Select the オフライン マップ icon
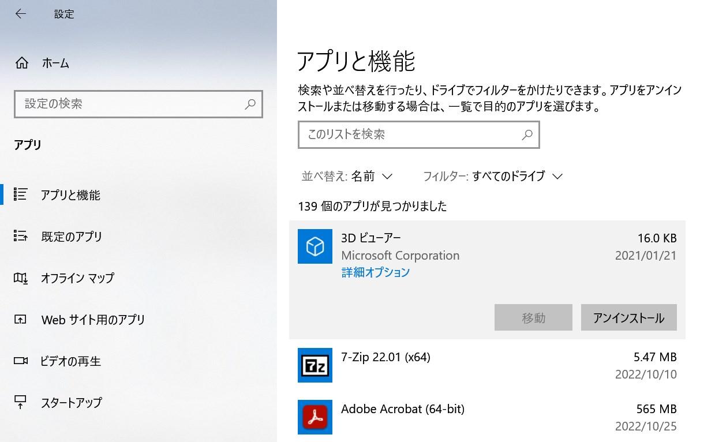The width and height of the screenshot is (715, 442). click(x=20, y=278)
